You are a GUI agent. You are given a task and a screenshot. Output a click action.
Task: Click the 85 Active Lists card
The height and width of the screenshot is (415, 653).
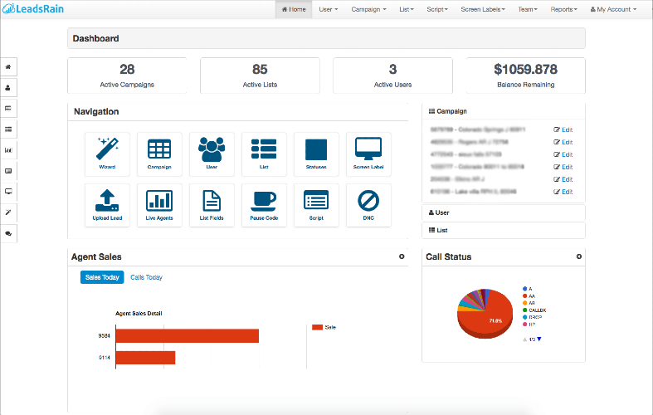tap(260, 76)
